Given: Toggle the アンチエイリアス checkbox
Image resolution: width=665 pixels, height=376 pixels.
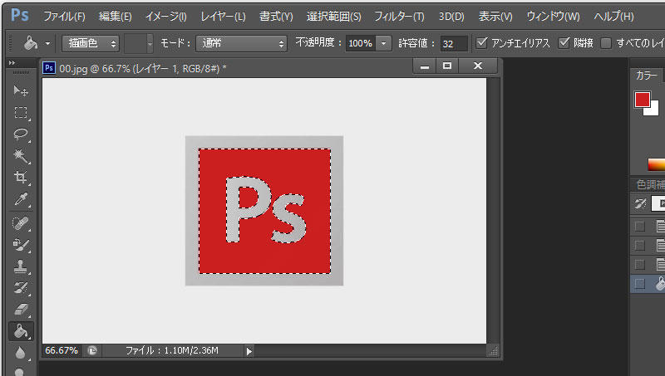Looking at the screenshot, I should click(482, 42).
